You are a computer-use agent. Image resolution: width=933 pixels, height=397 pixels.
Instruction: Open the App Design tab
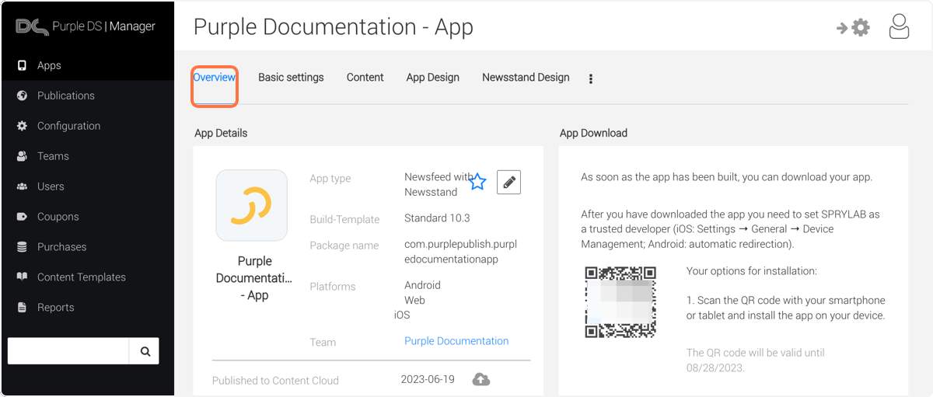[x=432, y=78]
